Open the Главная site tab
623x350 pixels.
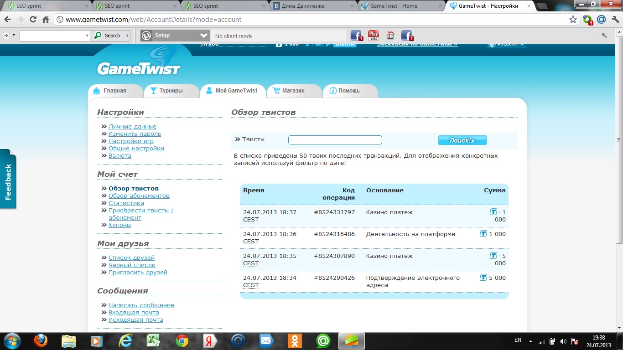pos(115,91)
